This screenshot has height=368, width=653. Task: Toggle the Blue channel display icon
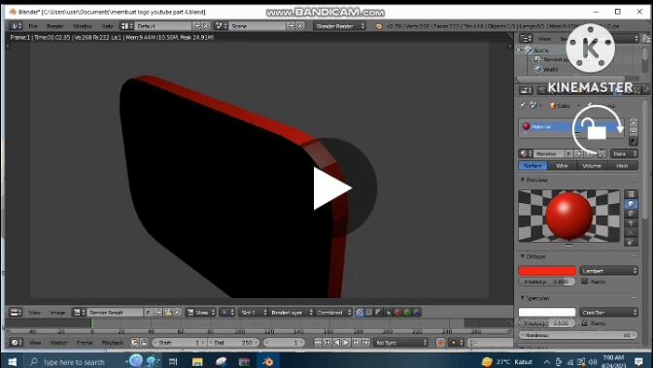417,313
